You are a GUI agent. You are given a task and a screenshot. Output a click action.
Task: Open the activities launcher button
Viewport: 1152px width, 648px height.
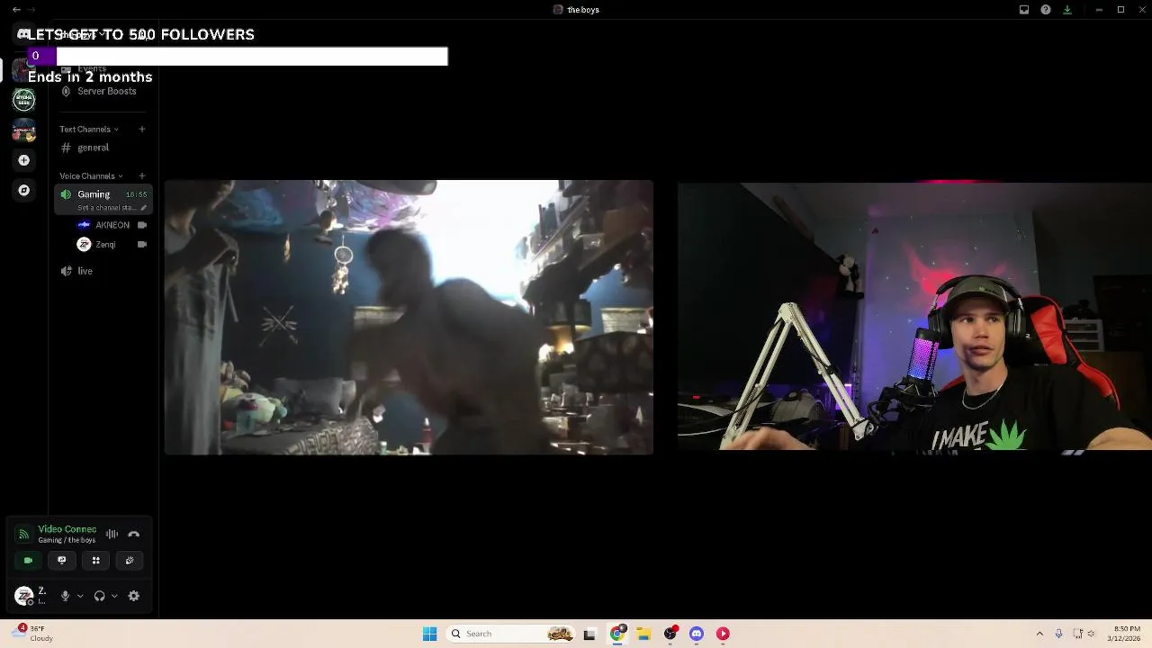pos(95,561)
